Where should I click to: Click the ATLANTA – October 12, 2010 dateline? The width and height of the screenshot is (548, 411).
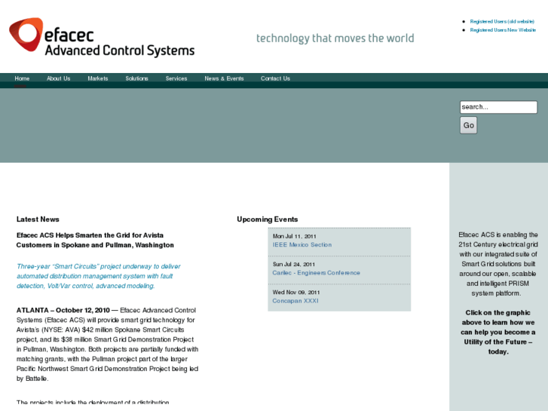tap(63, 310)
